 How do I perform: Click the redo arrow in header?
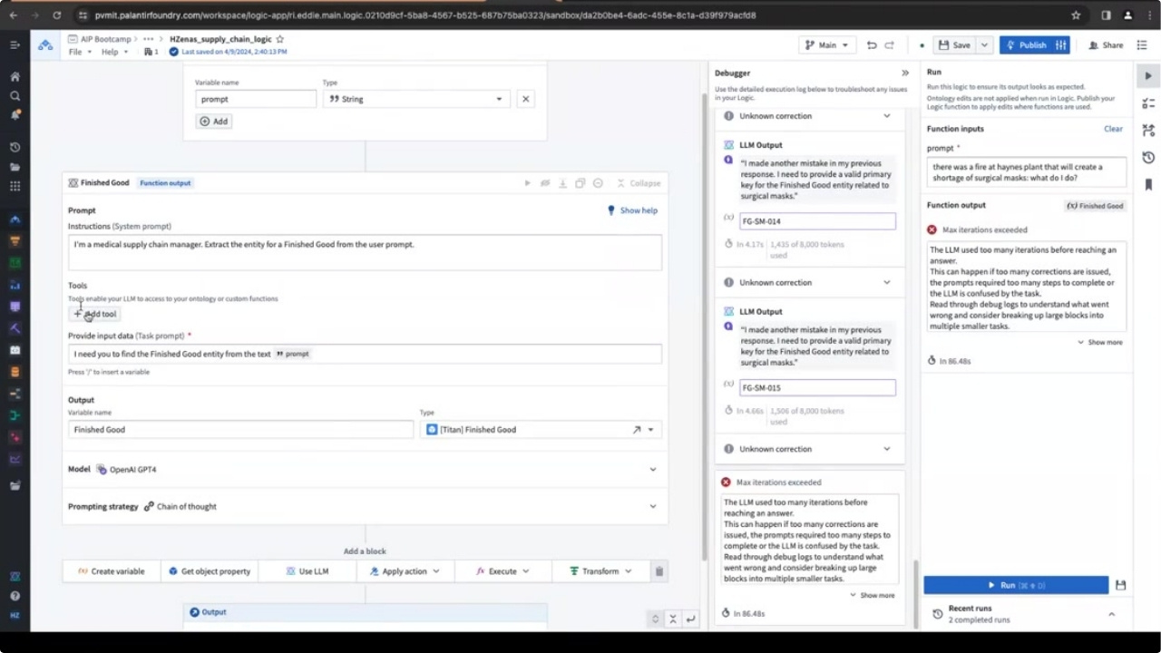coord(890,45)
